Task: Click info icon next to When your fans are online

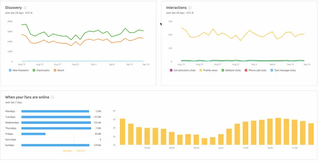Action: coord(52,97)
